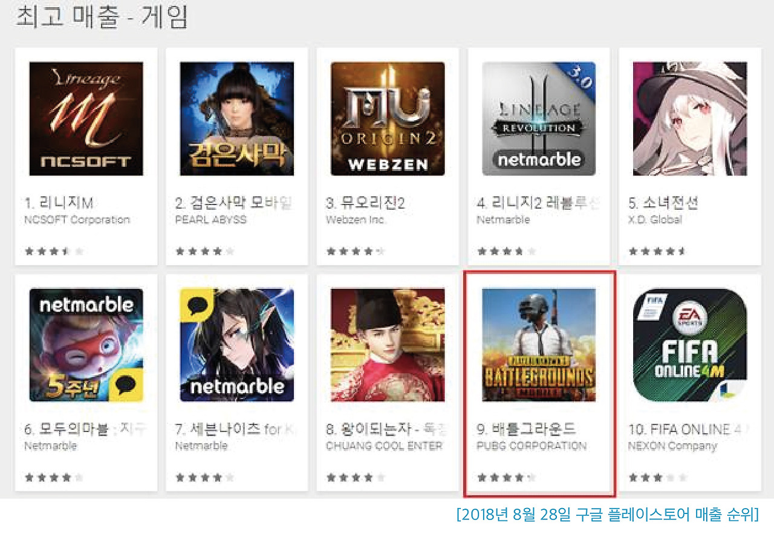The image size is (774, 534).
Task: Click the Black Desert Mobile game icon
Action: tap(237, 119)
